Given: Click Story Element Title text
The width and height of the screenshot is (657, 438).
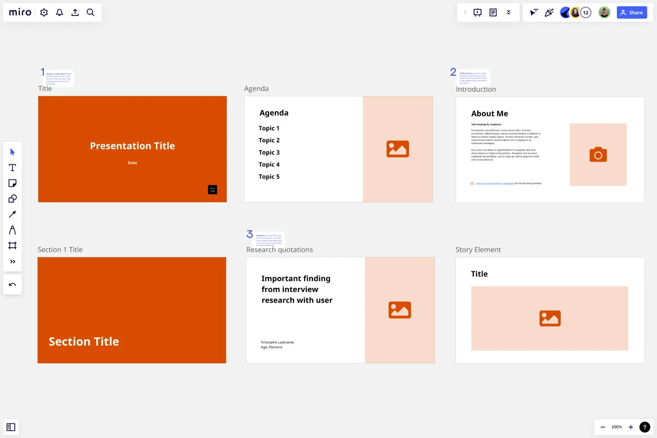Looking at the screenshot, I should [x=480, y=274].
